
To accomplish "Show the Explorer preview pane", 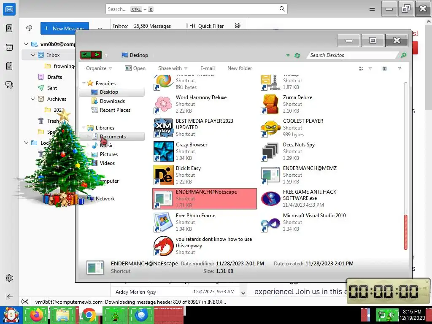I will tap(385, 68).
